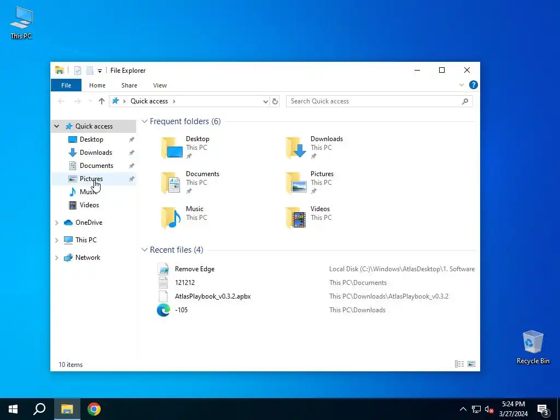Viewport: 560px width, 420px height.
Task: Open Action Center notifications icon
Action: point(543,410)
